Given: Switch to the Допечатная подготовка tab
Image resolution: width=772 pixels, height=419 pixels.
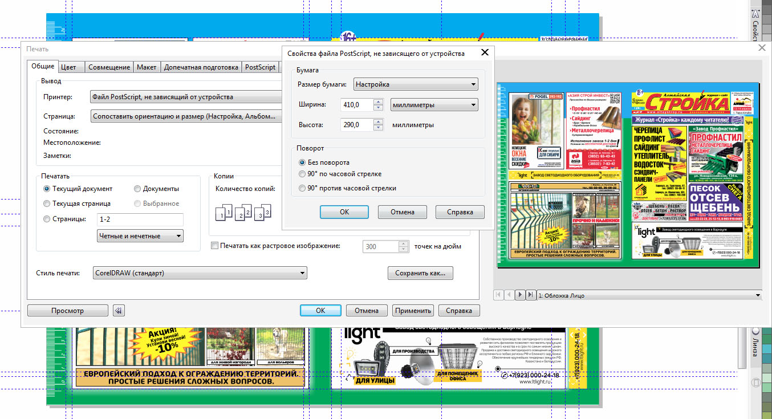Looking at the screenshot, I should tap(201, 67).
